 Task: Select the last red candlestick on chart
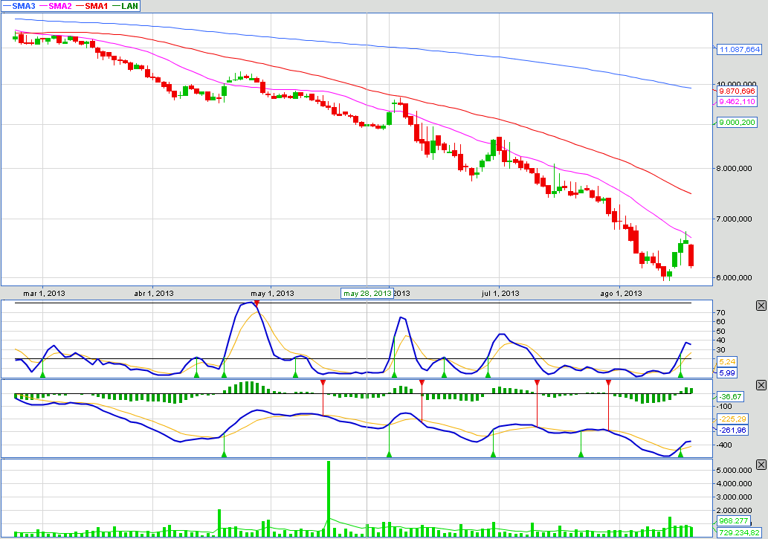pos(691,255)
